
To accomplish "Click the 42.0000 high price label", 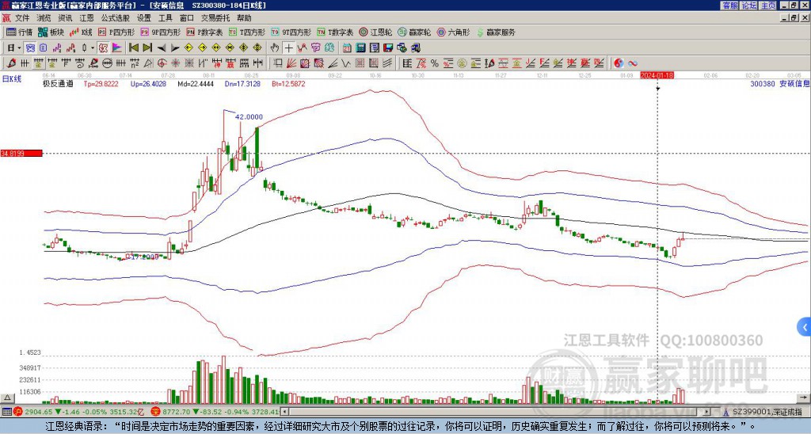I will click(x=249, y=117).
